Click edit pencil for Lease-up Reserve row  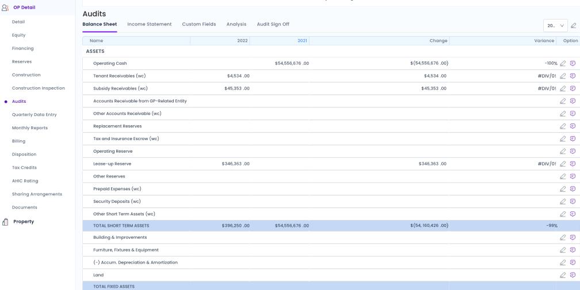[563, 164]
